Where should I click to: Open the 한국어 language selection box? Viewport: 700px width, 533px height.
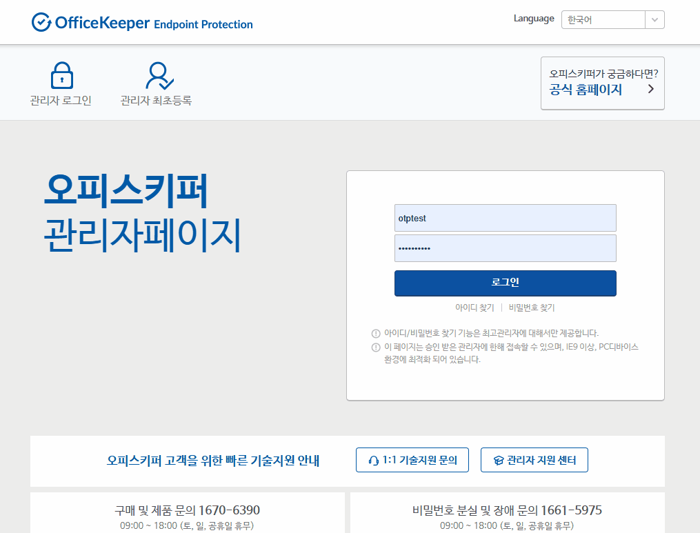[603, 20]
